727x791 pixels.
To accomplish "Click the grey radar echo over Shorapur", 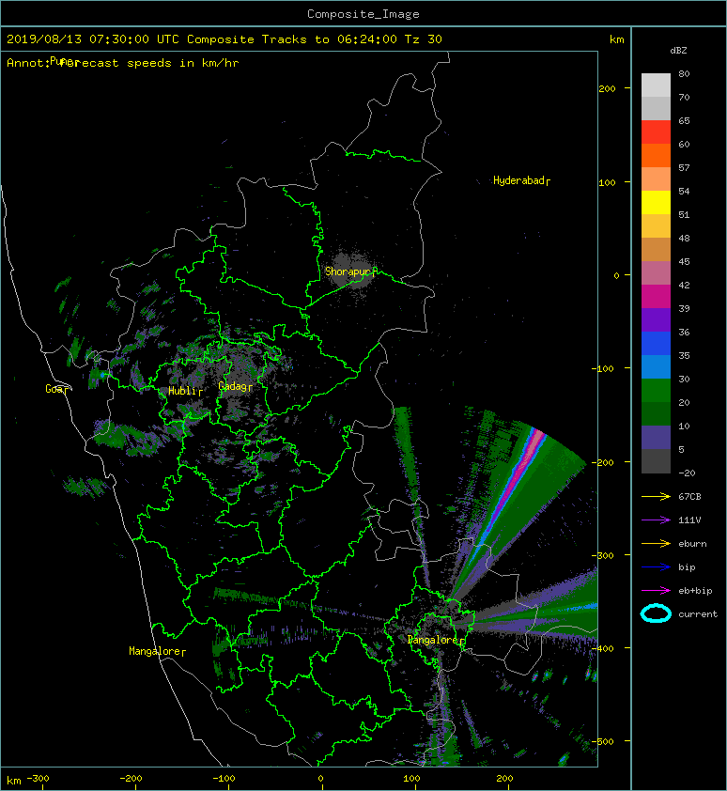I will pos(351,271).
